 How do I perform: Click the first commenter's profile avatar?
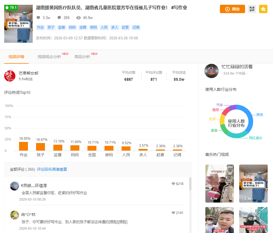14,186
